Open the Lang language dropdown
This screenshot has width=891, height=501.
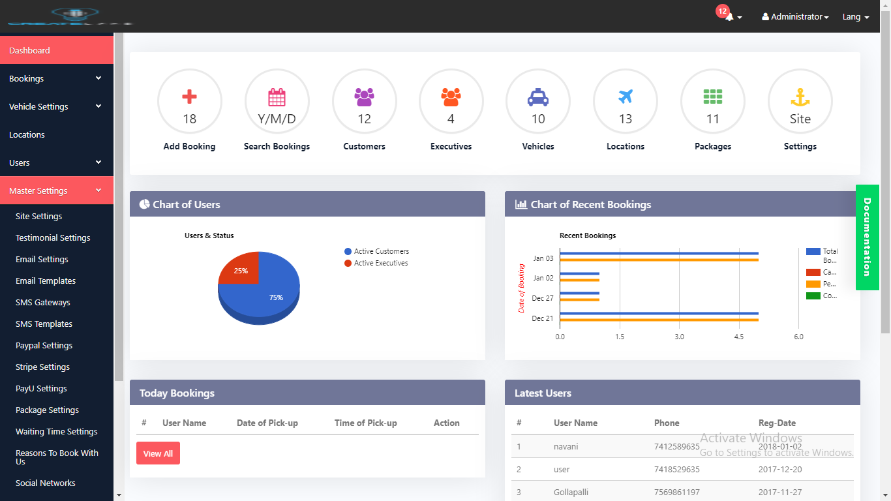(x=855, y=17)
